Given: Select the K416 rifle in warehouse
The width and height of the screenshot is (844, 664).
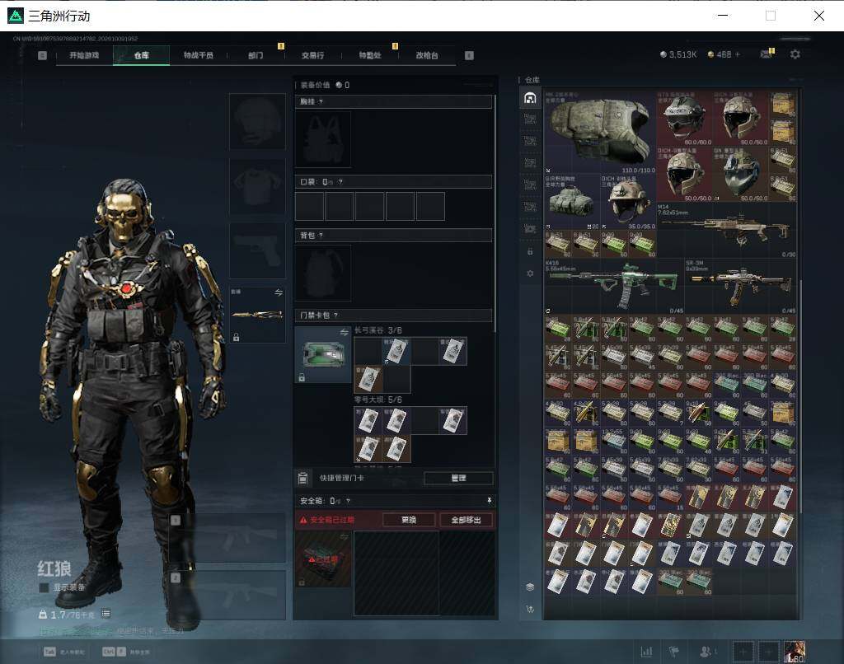Looking at the screenshot, I should click(614, 287).
